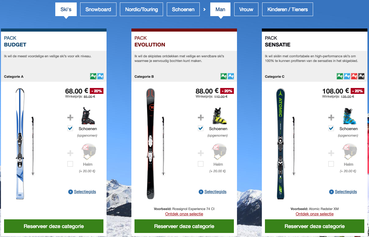This screenshot has width=369, height=237.
Task: Reserve the Evolution category with green button
Action: click(184, 226)
